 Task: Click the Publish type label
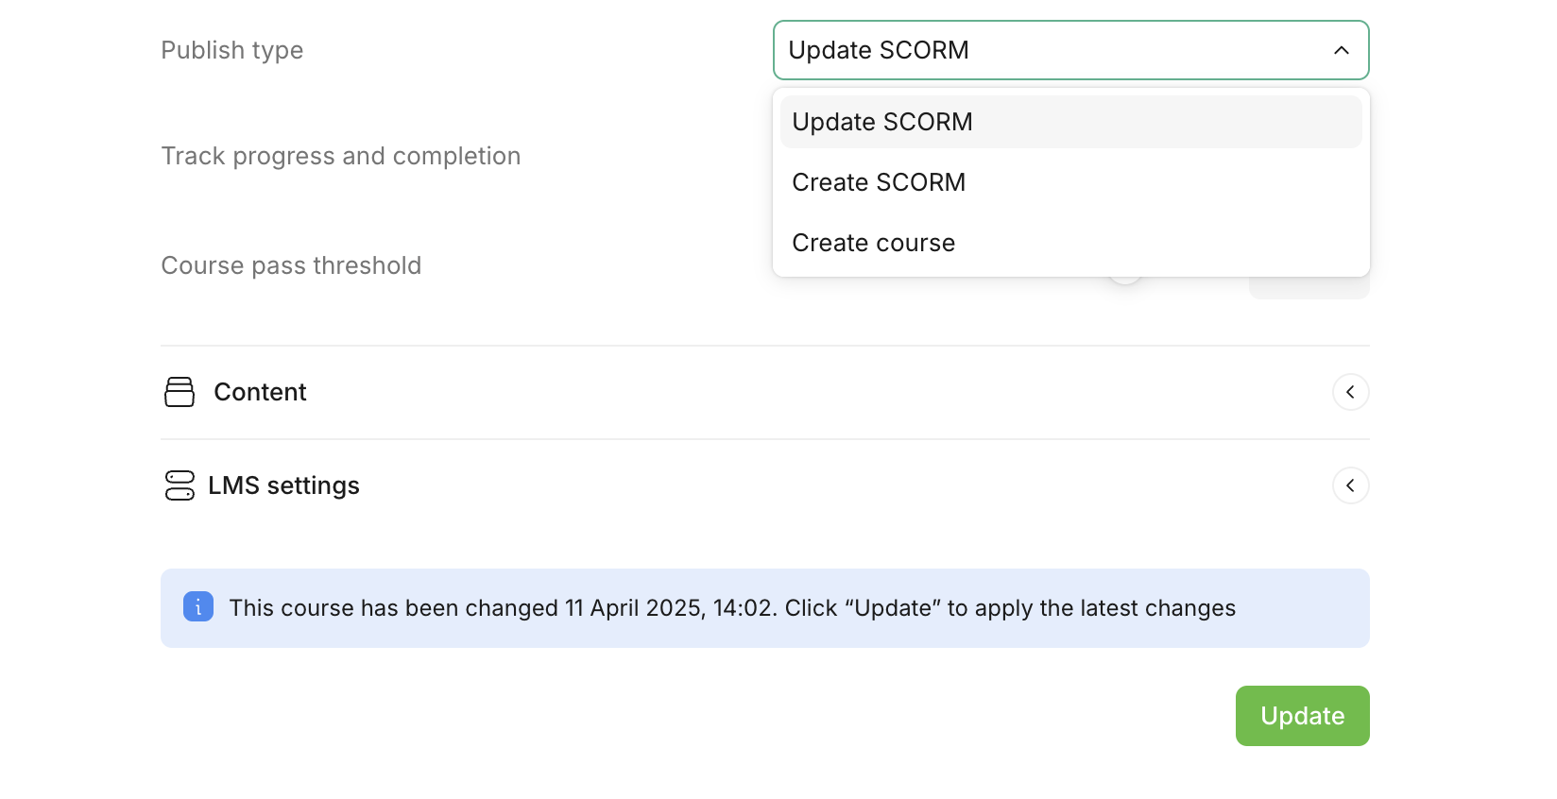tap(231, 50)
